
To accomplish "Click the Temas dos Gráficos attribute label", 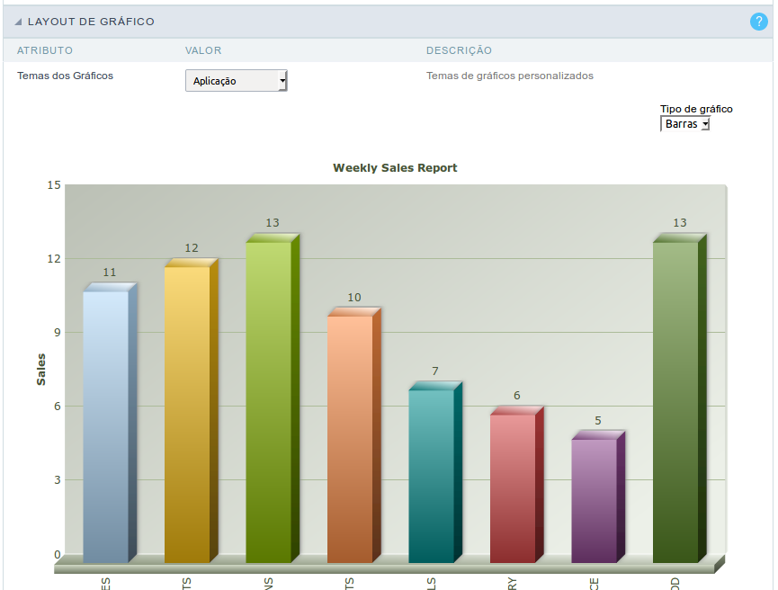I will point(65,76).
